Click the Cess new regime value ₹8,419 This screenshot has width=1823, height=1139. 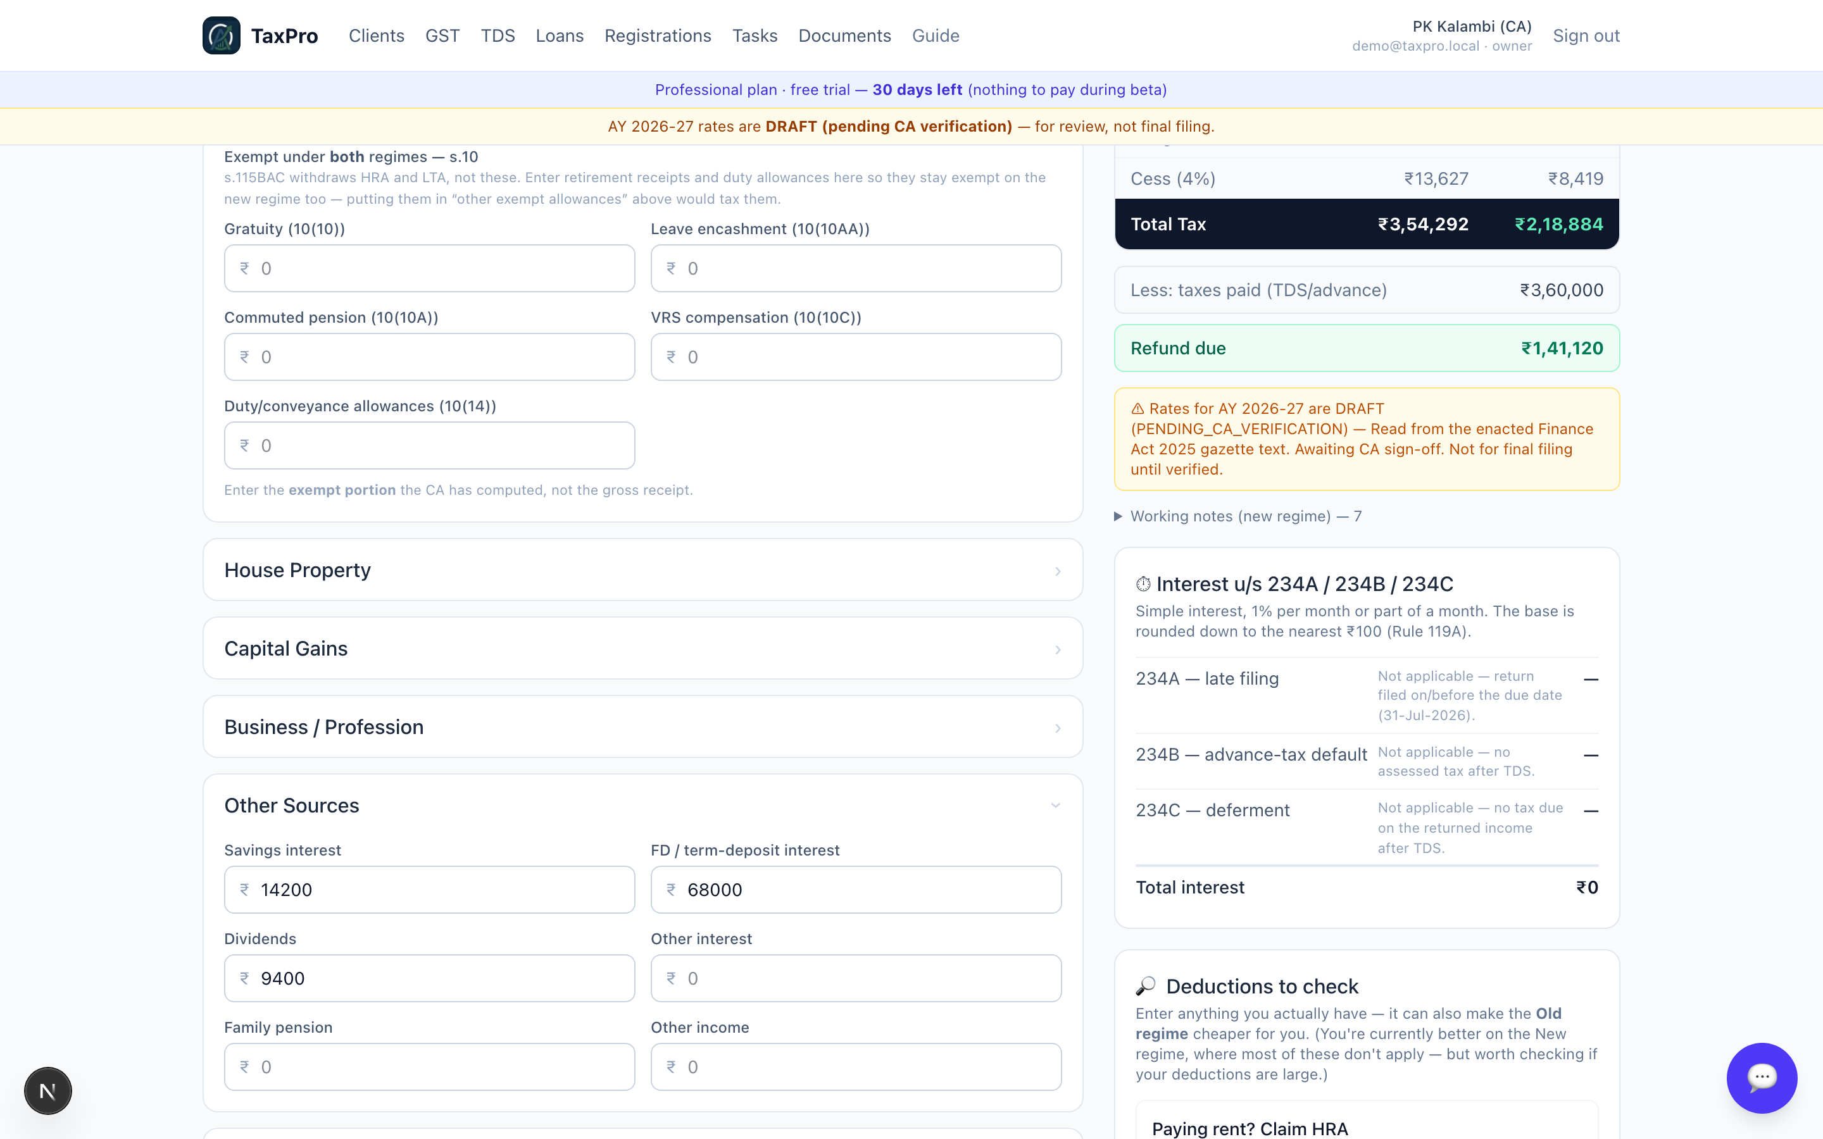1575,178
